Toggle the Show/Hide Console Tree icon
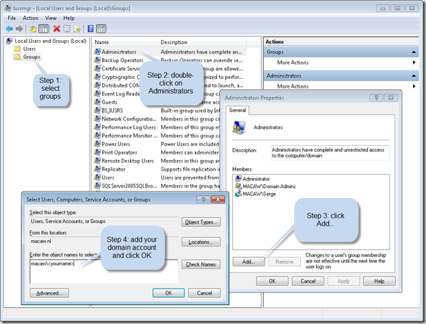Screen dimensions: 426x324 44,29
